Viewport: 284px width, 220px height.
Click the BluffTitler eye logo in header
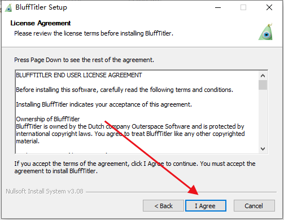click(x=266, y=32)
